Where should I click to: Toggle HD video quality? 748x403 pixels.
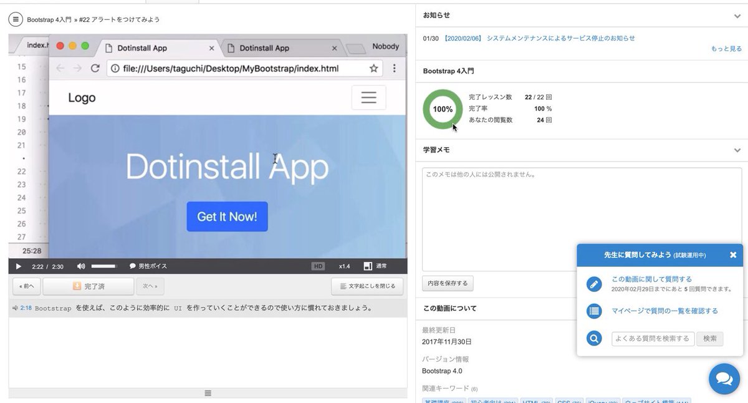[x=318, y=266]
